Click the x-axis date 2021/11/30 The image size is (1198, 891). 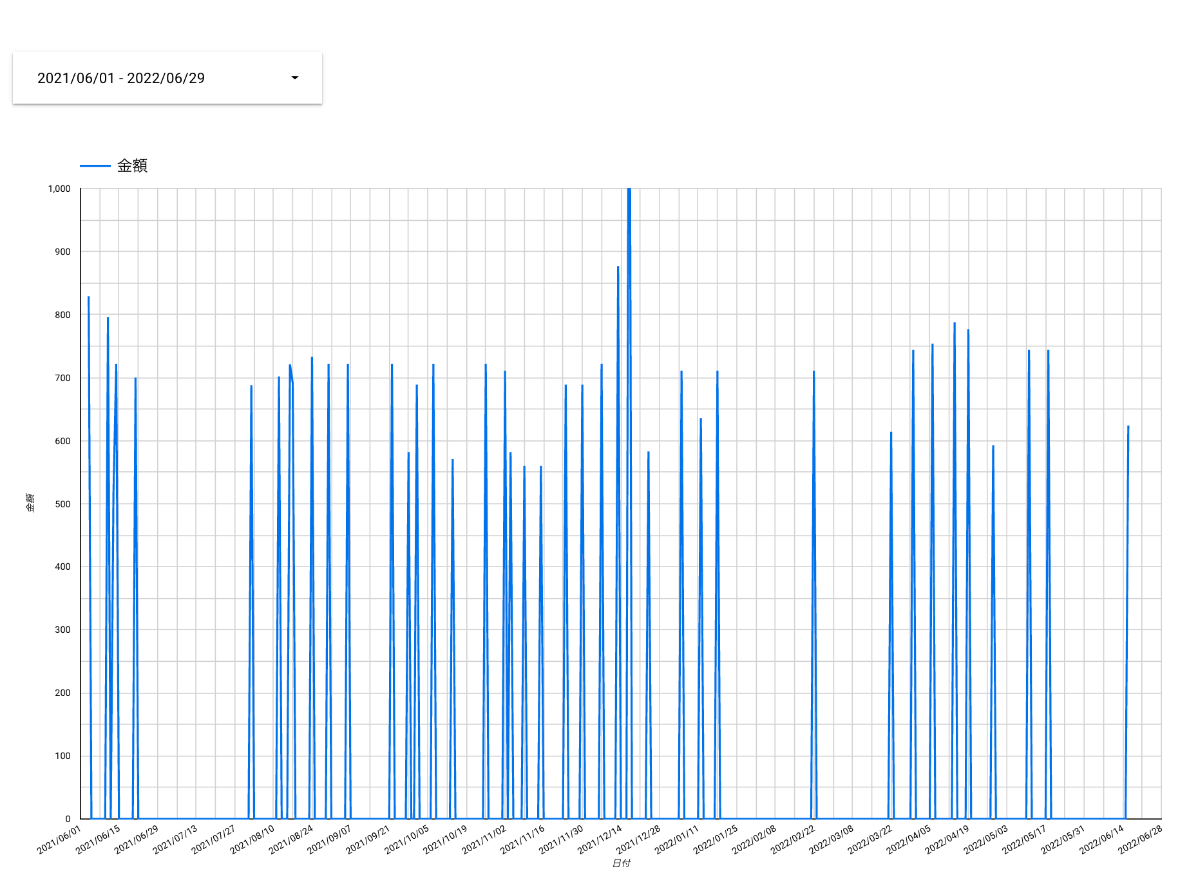tap(562, 839)
